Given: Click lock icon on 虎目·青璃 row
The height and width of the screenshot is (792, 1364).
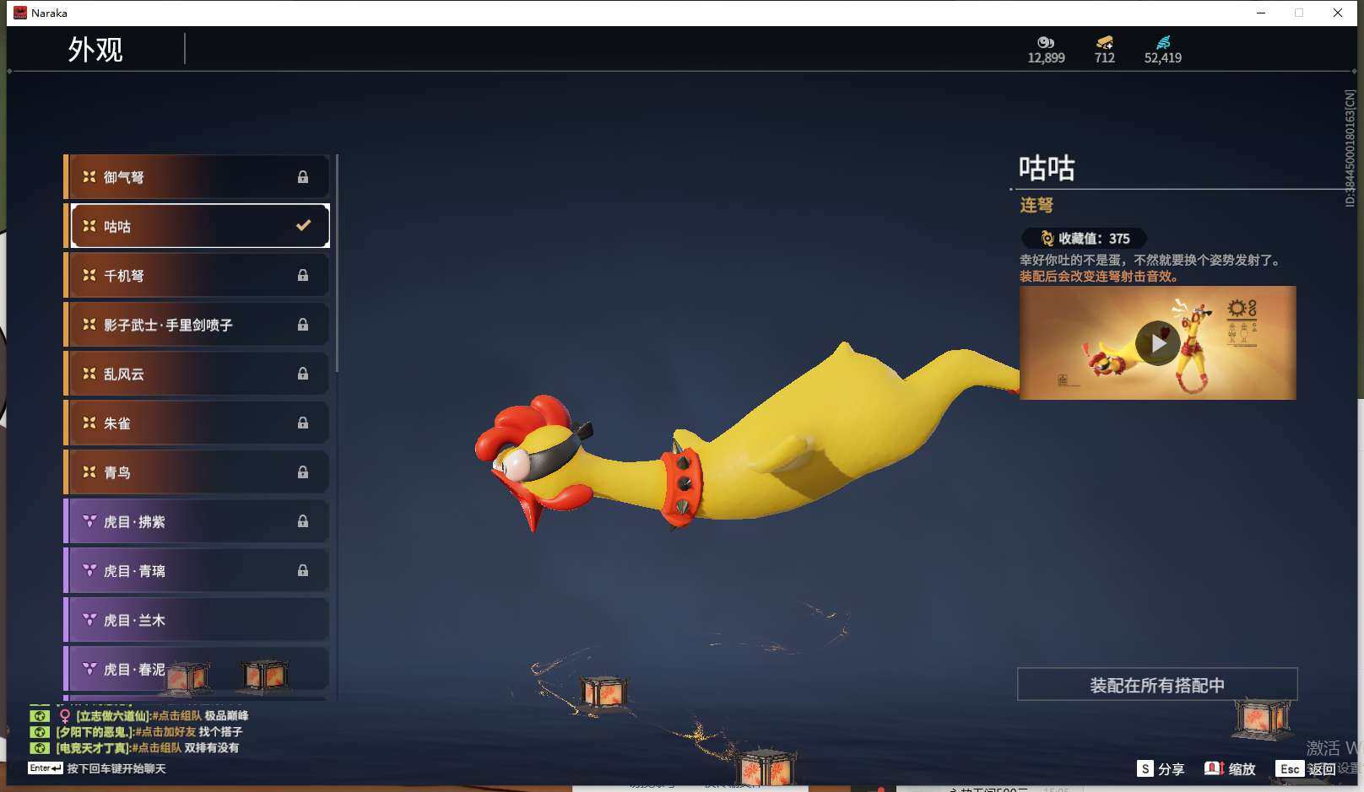Looking at the screenshot, I should 303,570.
